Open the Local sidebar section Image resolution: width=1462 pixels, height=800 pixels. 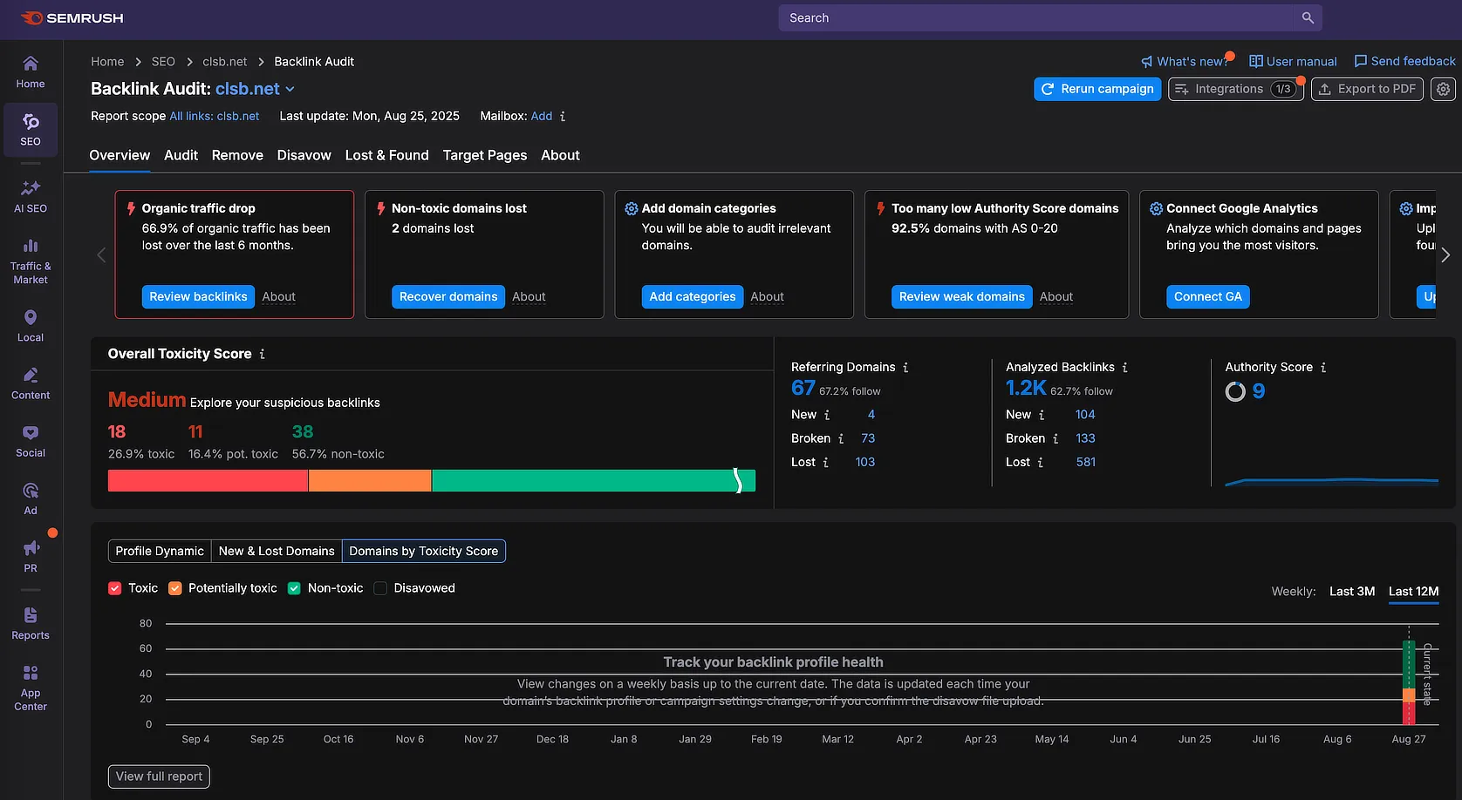(x=31, y=325)
